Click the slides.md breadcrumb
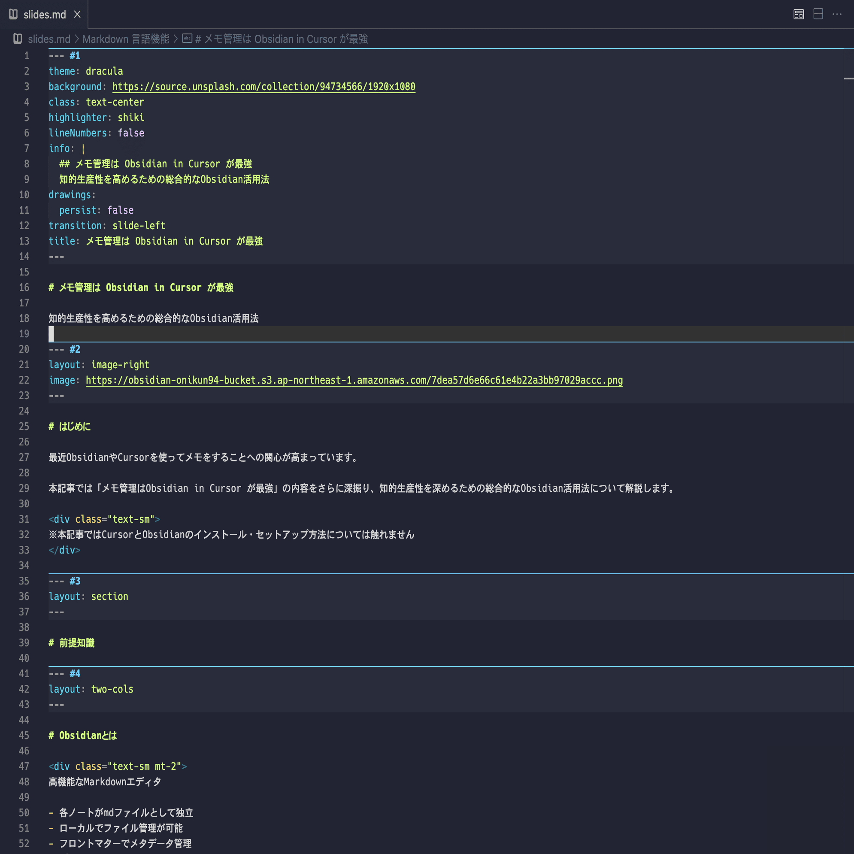Image resolution: width=854 pixels, height=854 pixels. pyautogui.click(x=49, y=39)
